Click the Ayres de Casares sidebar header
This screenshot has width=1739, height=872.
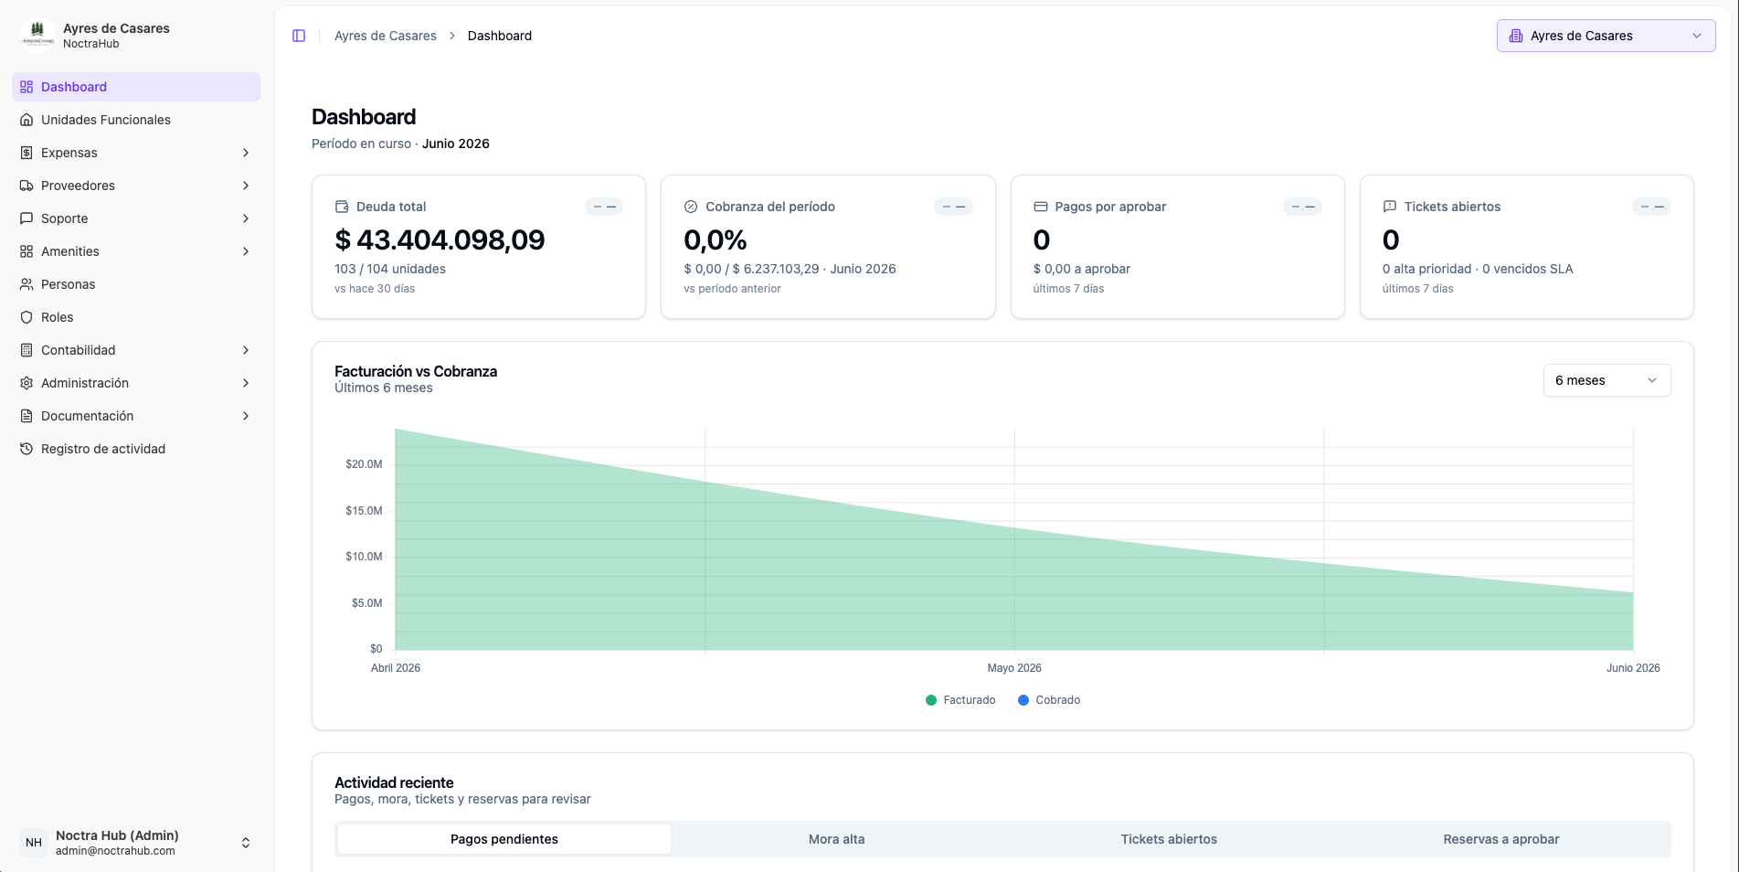136,36
